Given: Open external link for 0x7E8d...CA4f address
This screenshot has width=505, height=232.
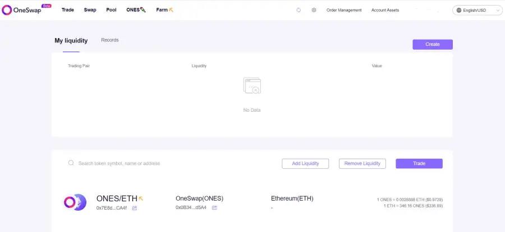Looking at the screenshot, I should point(135,209).
